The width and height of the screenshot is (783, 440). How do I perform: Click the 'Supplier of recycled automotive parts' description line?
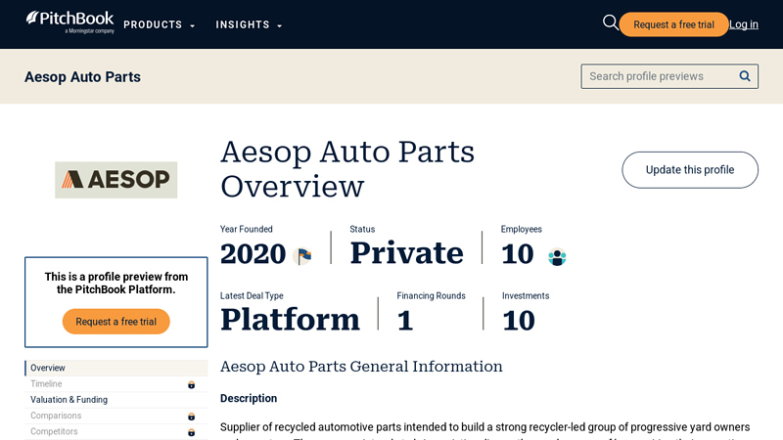pos(484,427)
